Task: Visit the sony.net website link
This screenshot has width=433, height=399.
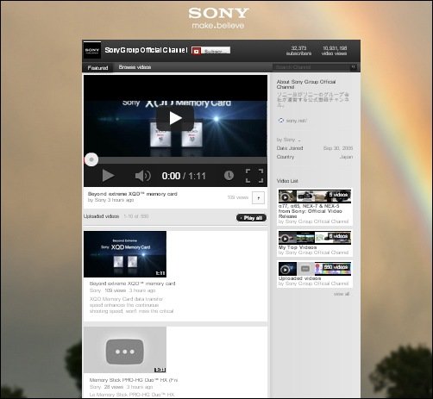Action: [x=296, y=121]
